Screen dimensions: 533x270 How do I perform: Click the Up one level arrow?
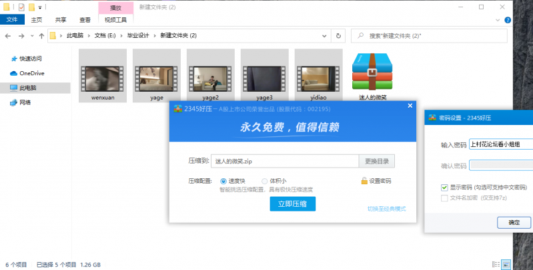click(x=42, y=35)
